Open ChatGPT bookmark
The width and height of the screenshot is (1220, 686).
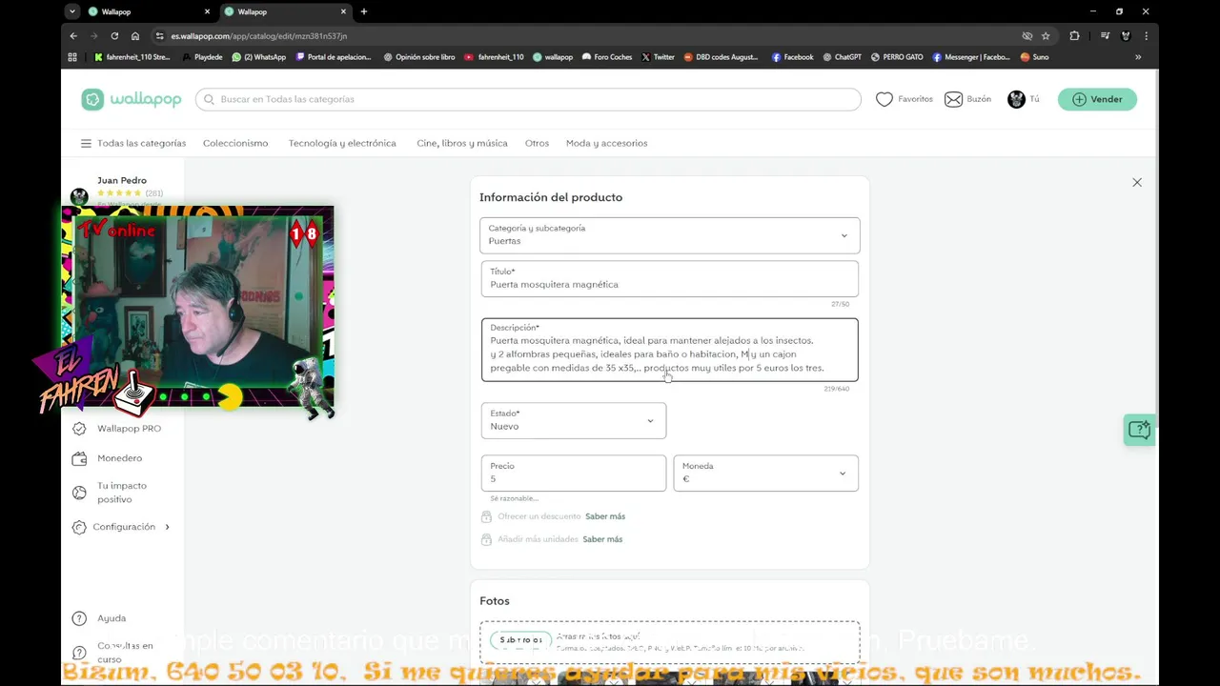(x=842, y=57)
